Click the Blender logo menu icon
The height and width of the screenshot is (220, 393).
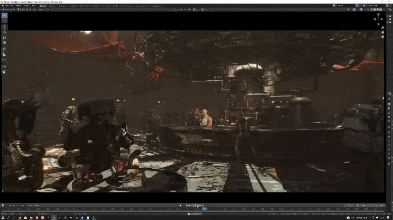click(3, 6)
